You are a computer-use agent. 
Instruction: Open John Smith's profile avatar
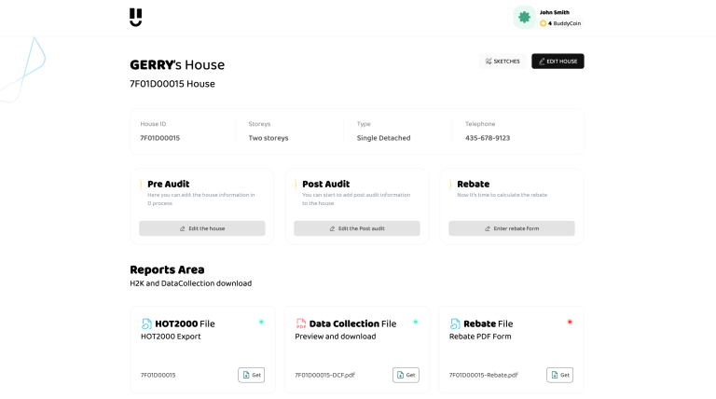point(524,17)
